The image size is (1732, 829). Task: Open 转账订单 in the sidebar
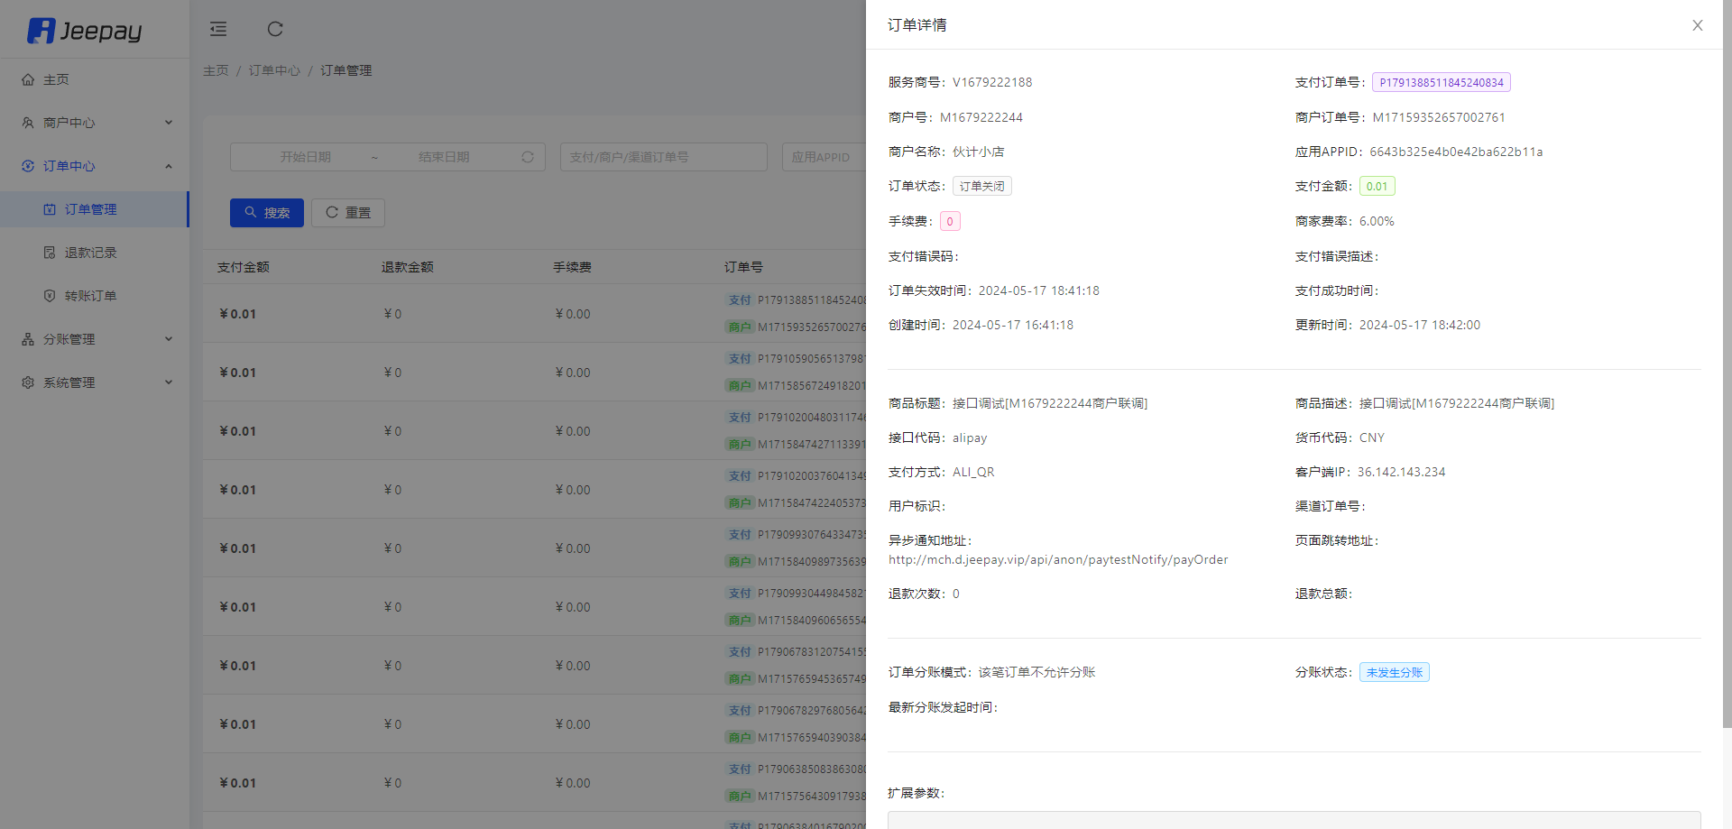point(90,296)
